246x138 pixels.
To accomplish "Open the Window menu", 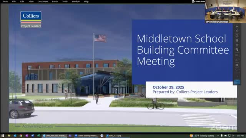I will click(x=76, y=2).
